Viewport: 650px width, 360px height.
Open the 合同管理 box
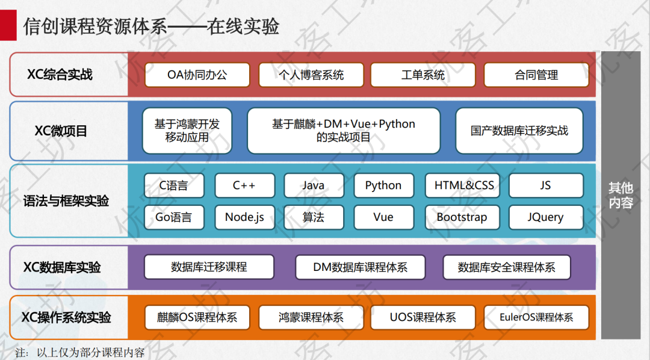pos(536,75)
